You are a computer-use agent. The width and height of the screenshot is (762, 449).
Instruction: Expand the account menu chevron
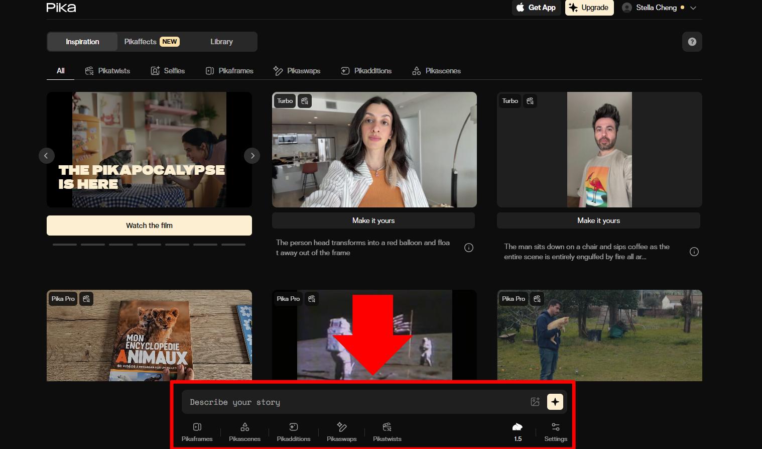point(693,8)
